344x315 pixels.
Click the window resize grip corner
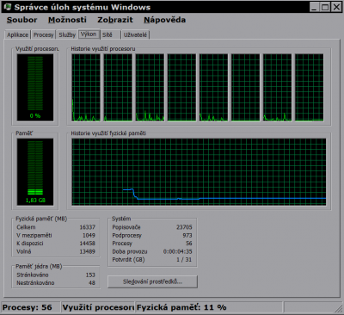339,309
